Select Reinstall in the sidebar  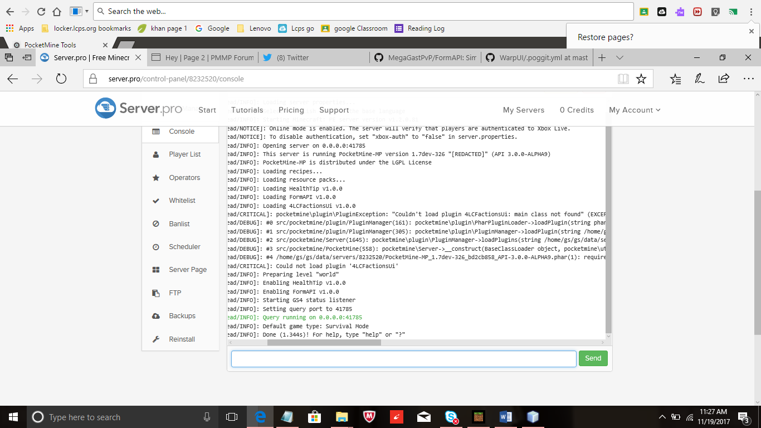click(x=181, y=339)
